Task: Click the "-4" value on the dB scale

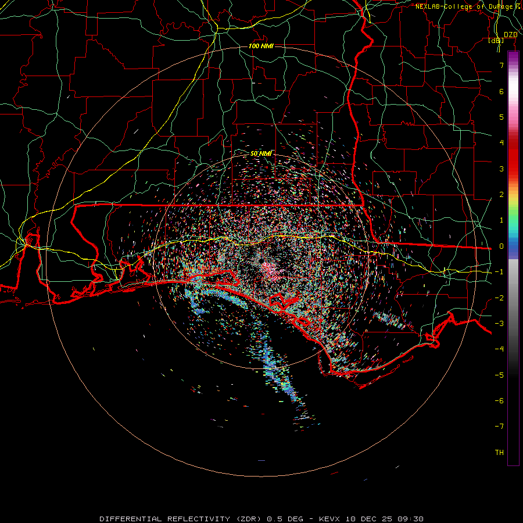Action: [499, 349]
